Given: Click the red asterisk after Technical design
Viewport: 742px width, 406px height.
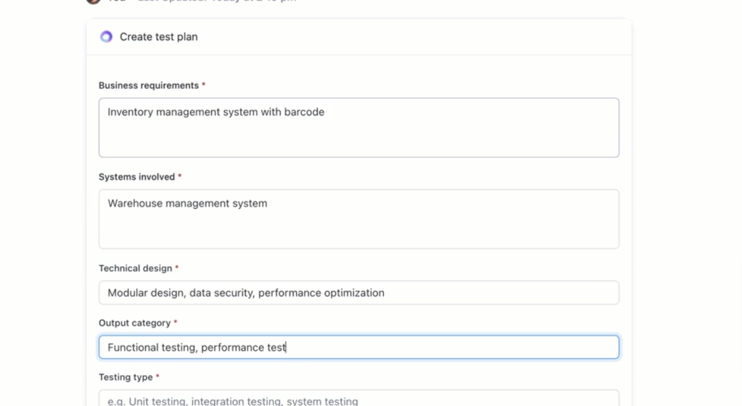Looking at the screenshot, I should [177, 267].
